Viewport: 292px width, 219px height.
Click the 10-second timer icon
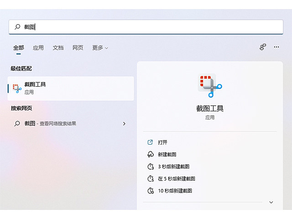(151, 191)
